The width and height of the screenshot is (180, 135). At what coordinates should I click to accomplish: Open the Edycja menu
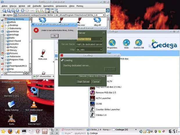click(13, 6)
